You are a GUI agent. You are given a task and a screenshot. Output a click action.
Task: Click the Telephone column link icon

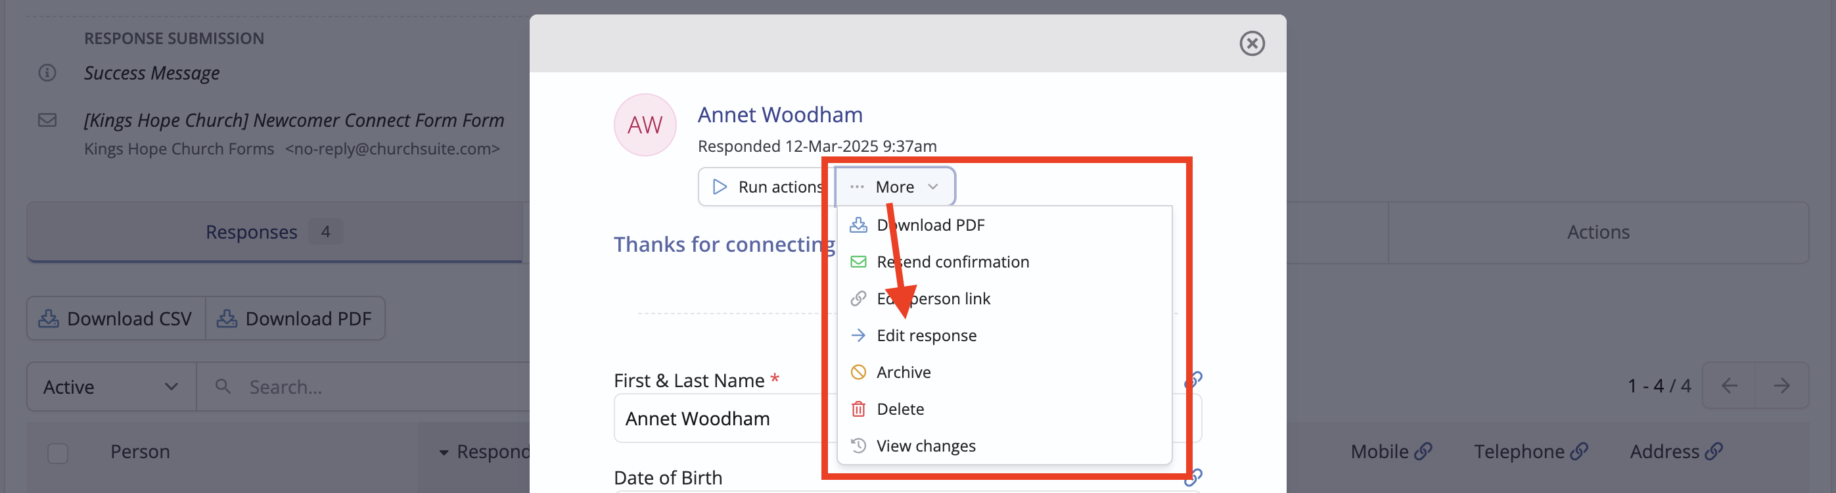1578,451
